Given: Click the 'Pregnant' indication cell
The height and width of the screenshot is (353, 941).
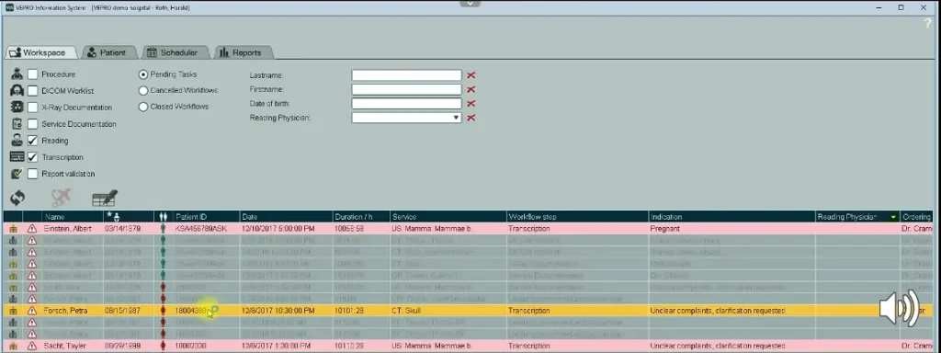Looking at the screenshot, I should pos(731,229).
